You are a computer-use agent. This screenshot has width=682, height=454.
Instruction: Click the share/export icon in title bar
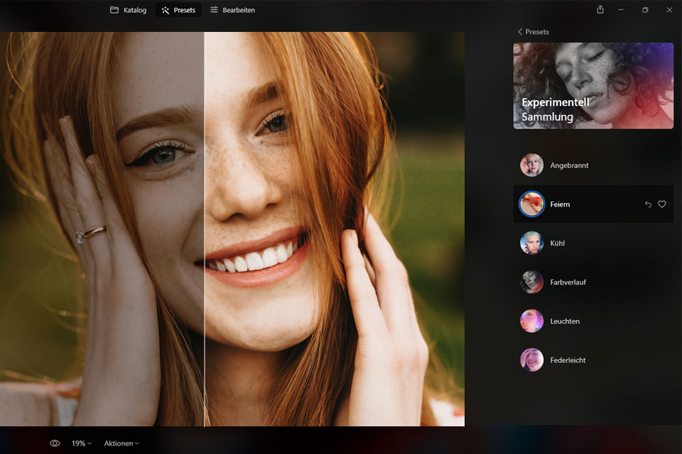point(600,10)
